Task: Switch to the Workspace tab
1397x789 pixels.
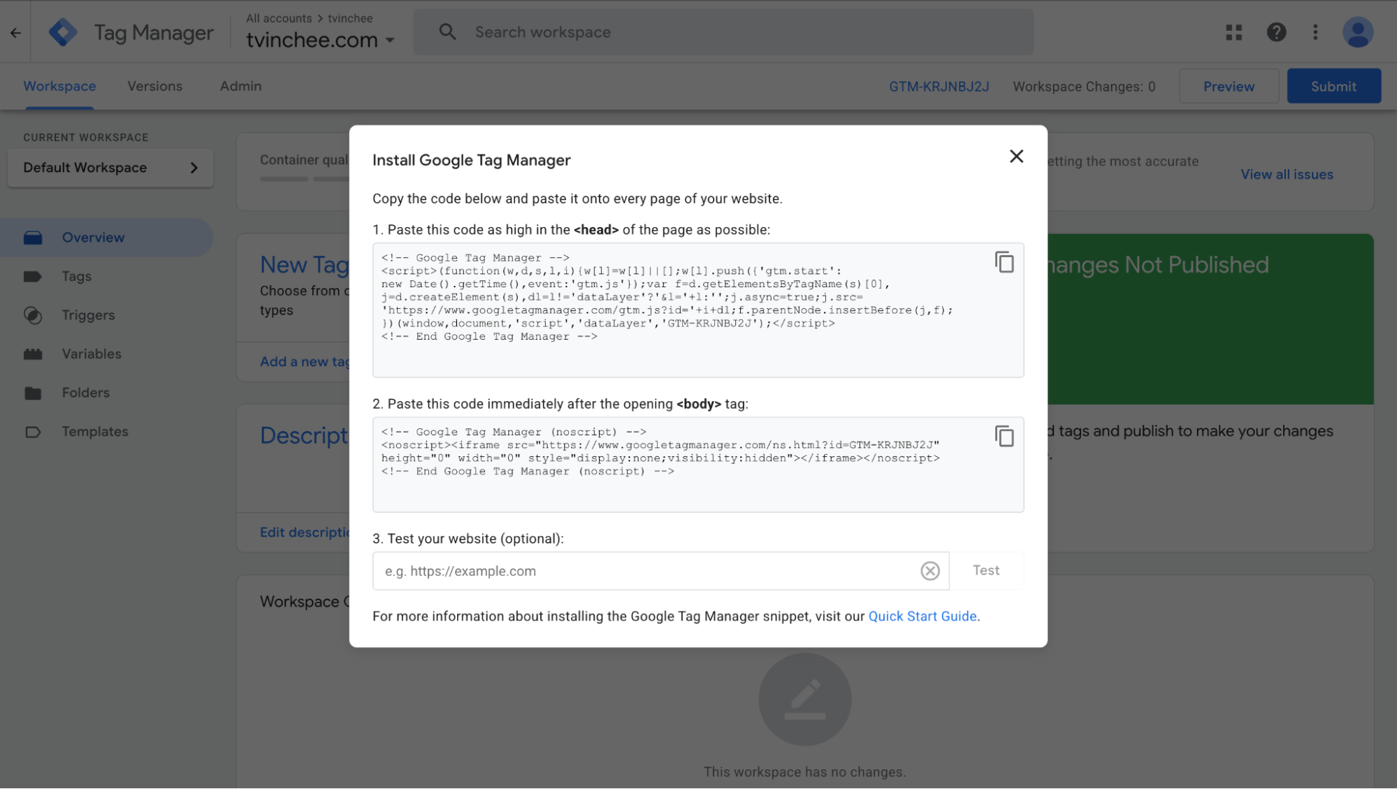Action: pos(59,86)
